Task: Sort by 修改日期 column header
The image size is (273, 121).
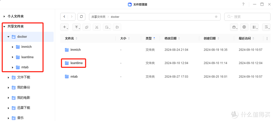Action: [170, 38]
